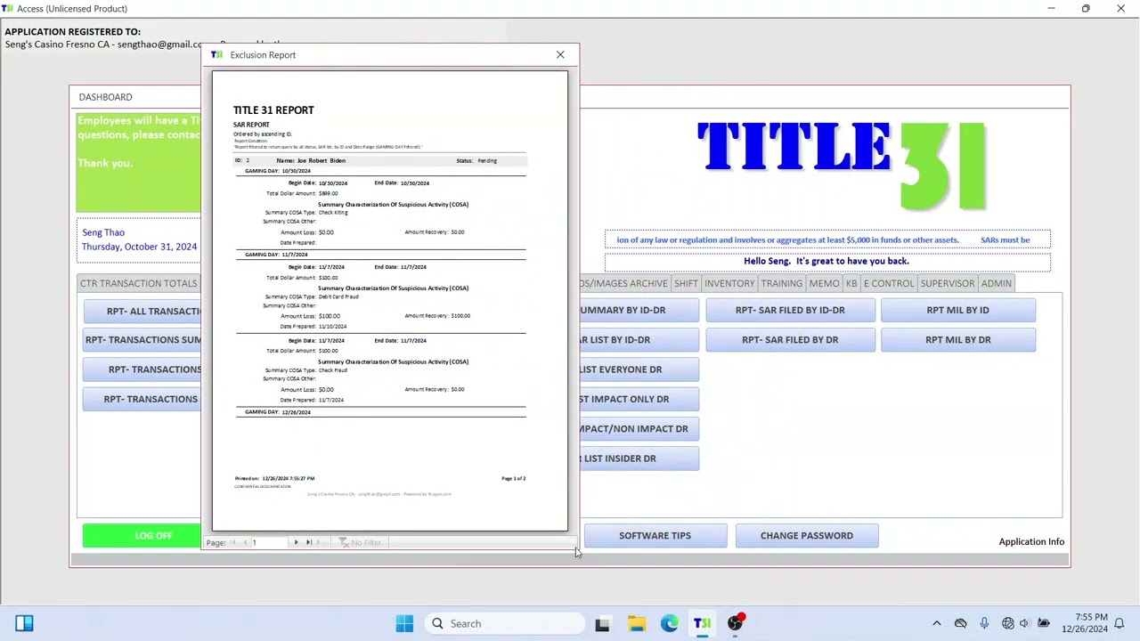This screenshot has width=1140, height=641.
Task: Click the battery tray icon
Action: coord(1043,623)
